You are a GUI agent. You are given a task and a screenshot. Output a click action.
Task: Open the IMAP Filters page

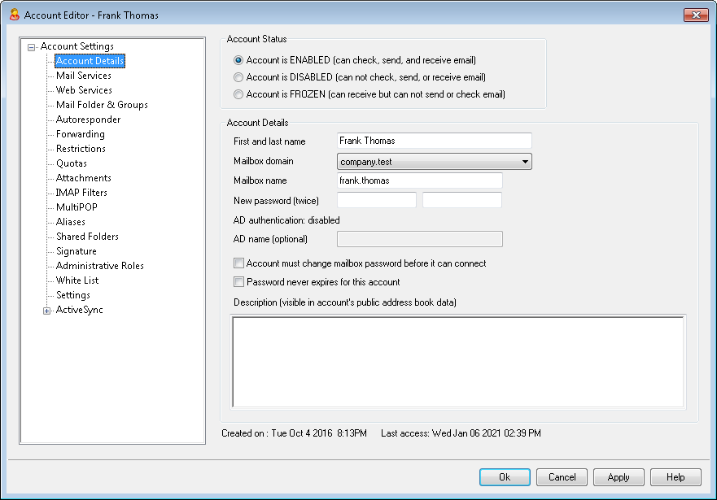[81, 192]
